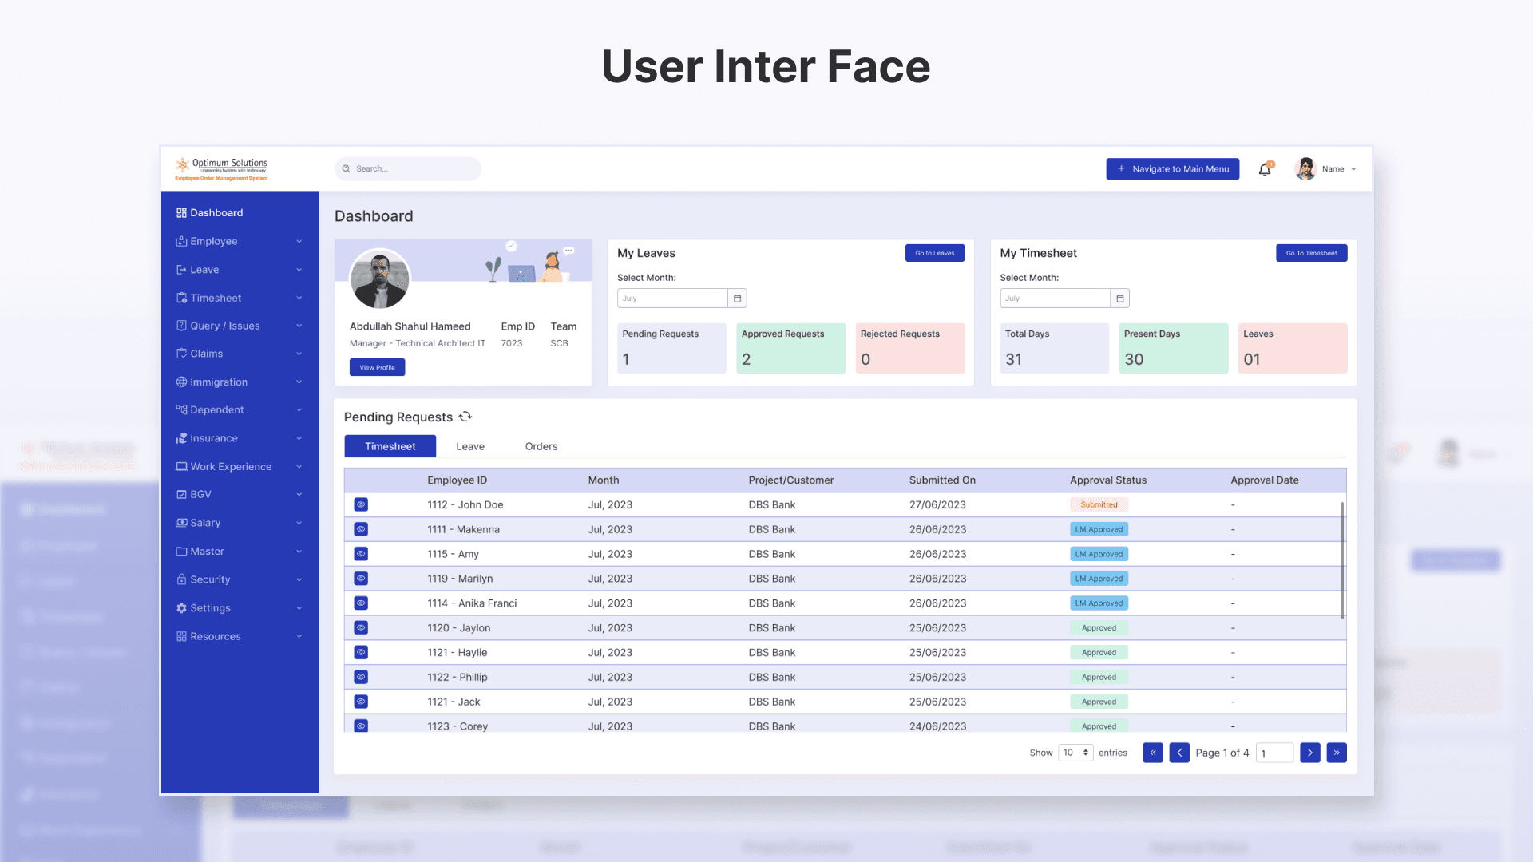View John Doe's timesheet via eye icon
The height and width of the screenshot is (862, 1533).
click(361, 504)
